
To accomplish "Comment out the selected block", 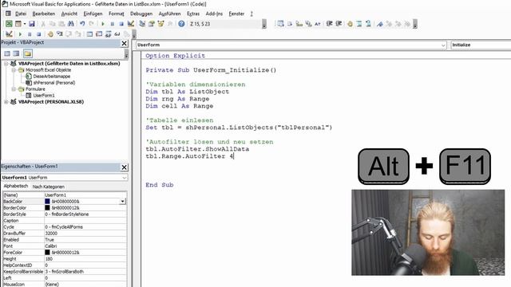I will (x=358, y=24).
